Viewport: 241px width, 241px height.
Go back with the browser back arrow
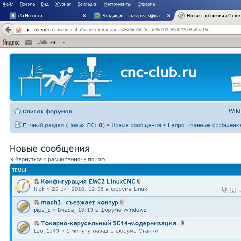[8, 29]
